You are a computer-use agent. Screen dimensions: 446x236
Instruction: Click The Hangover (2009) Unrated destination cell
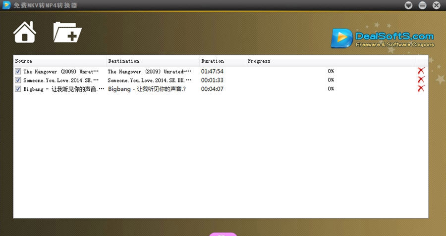click(x=149, y=72)
